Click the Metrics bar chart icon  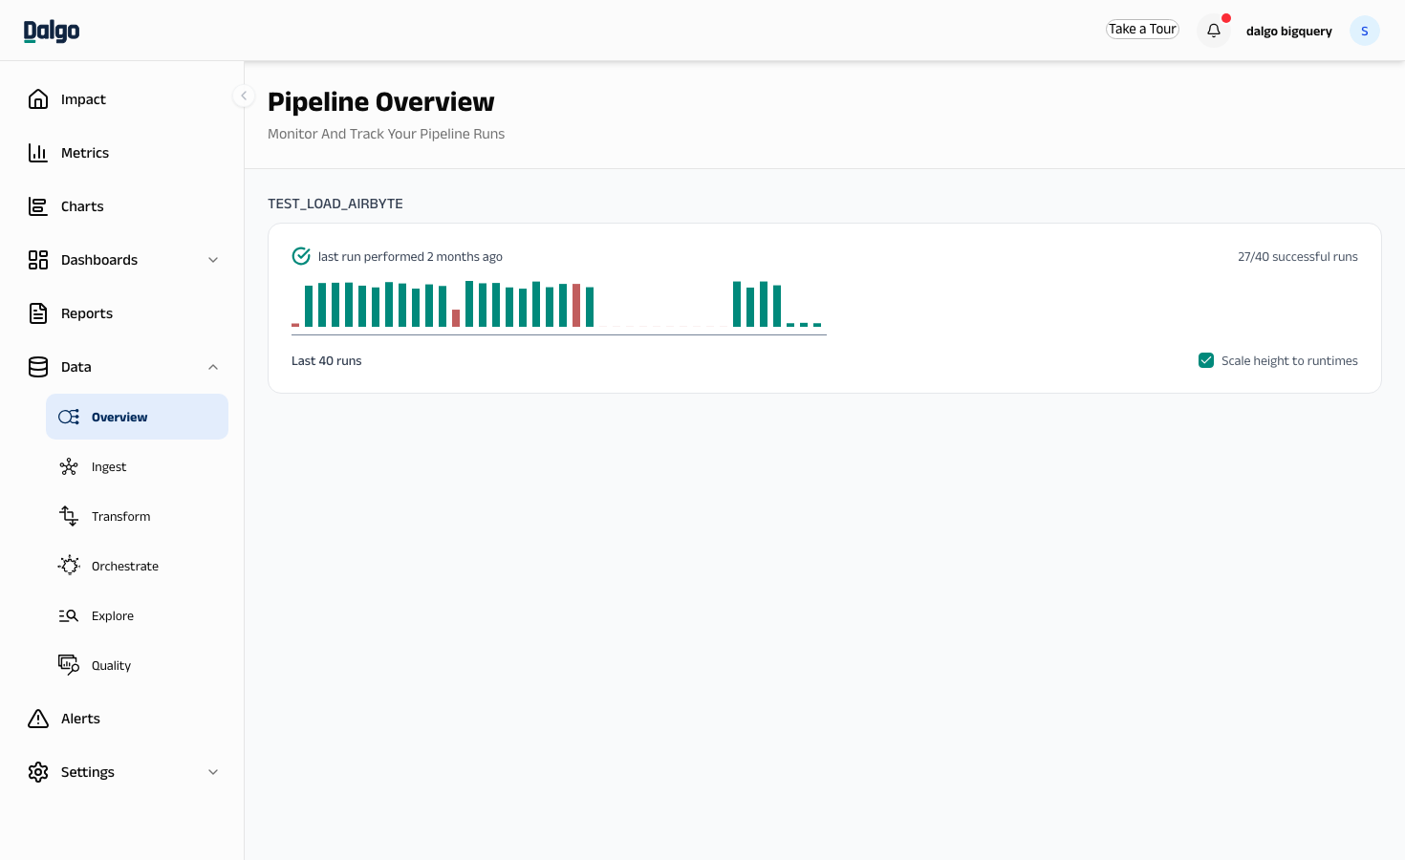(x=38, y=153)
